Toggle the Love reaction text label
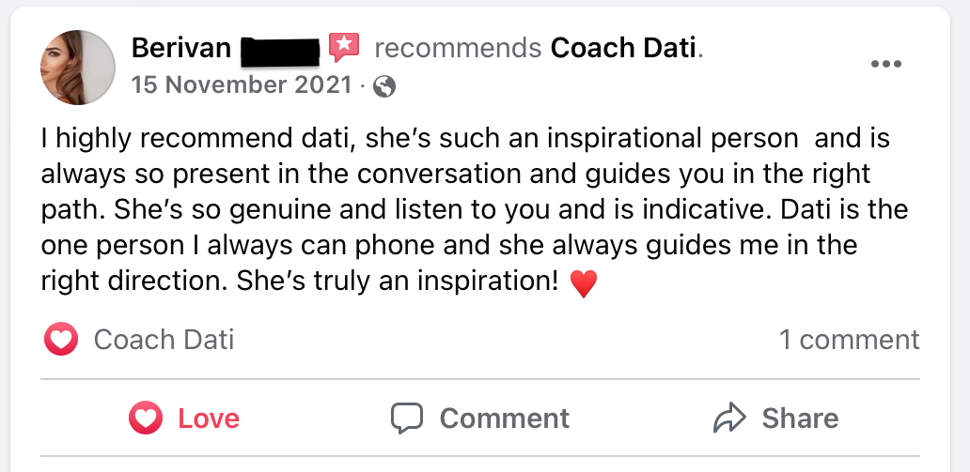This screenshot has height=472, width=970. [209, 418]
